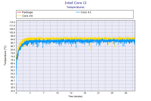The width and height of the screenshot is (151, 101).
Task: Click the 106.9 y-axis value
Action: tap(12, 29)
